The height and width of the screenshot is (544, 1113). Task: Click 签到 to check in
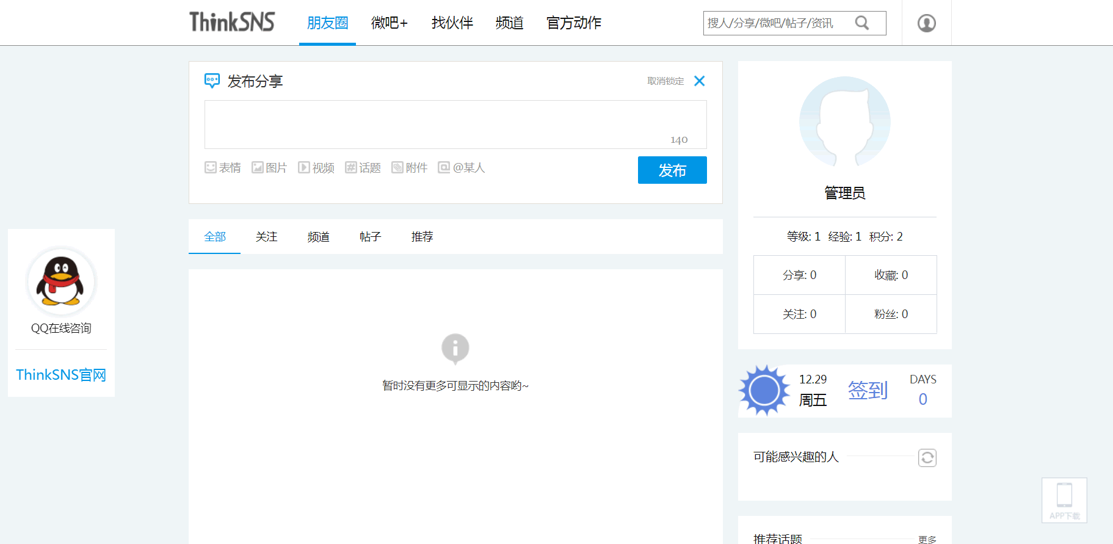point(868,390)
